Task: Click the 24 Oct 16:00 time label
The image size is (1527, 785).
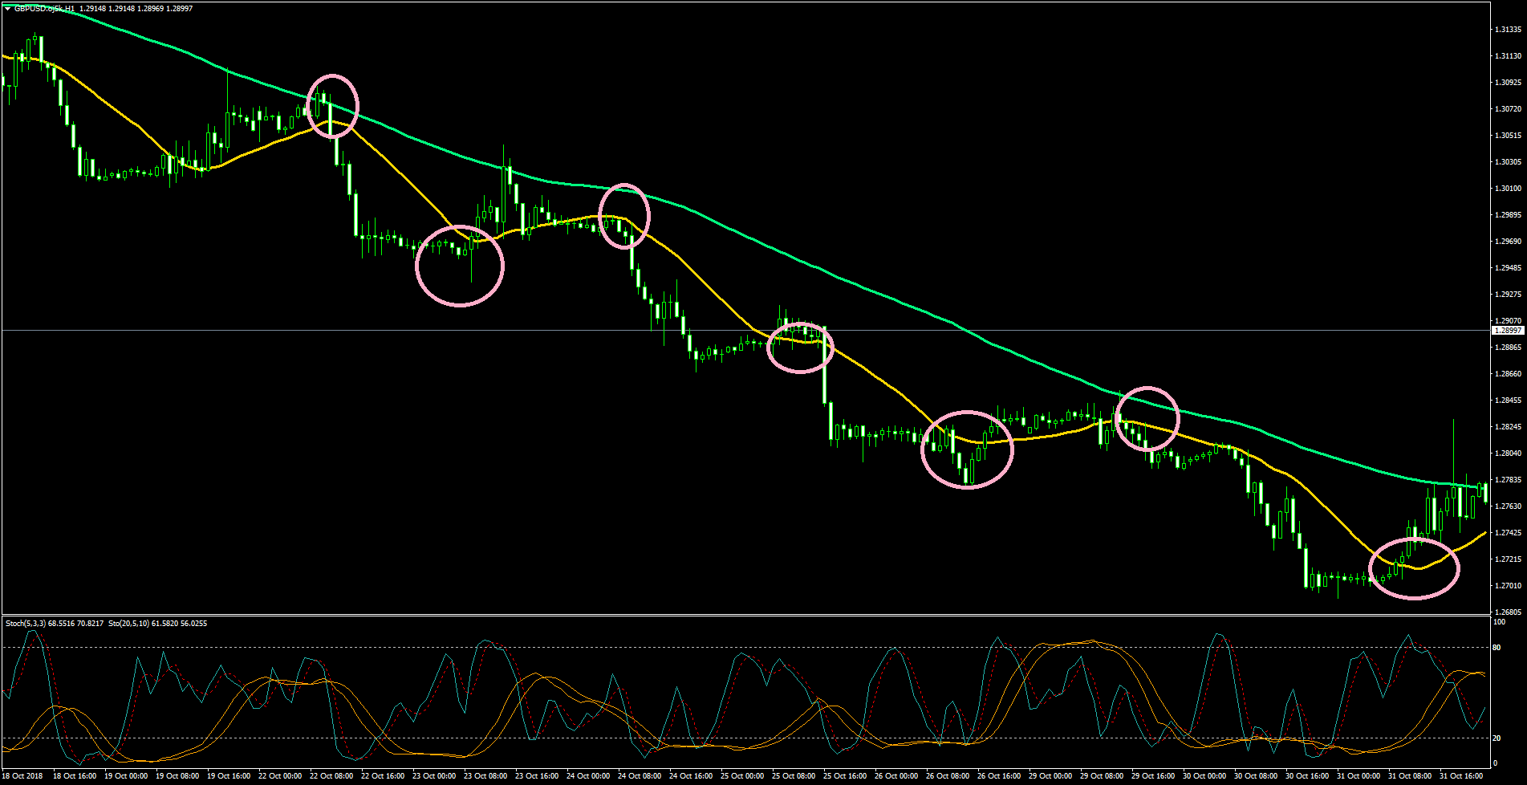Action: pos(691,776)
